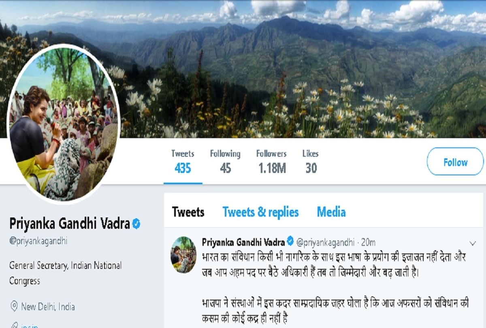486x328 pixels.
Task: Click the verified badge in the tweet header
Action: 290,242
